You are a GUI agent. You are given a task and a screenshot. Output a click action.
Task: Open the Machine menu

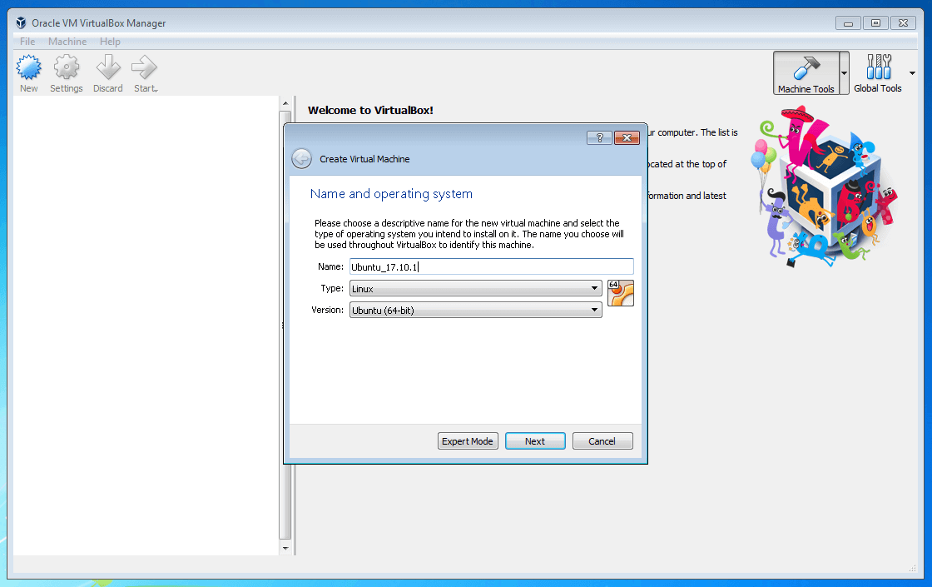coord(67,42)
